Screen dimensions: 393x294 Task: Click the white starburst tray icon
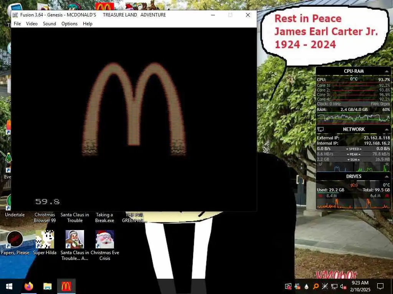[325, 286]
